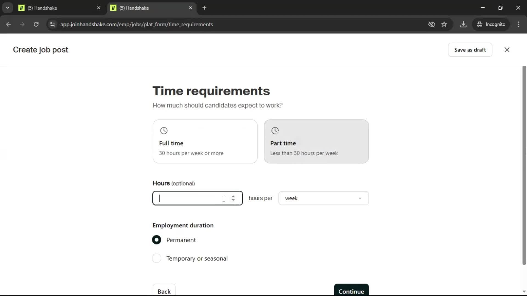This screenshot has height=296, width=527.
Task: Click the scrollbar down arrow
Action: [x=524, y=292]
